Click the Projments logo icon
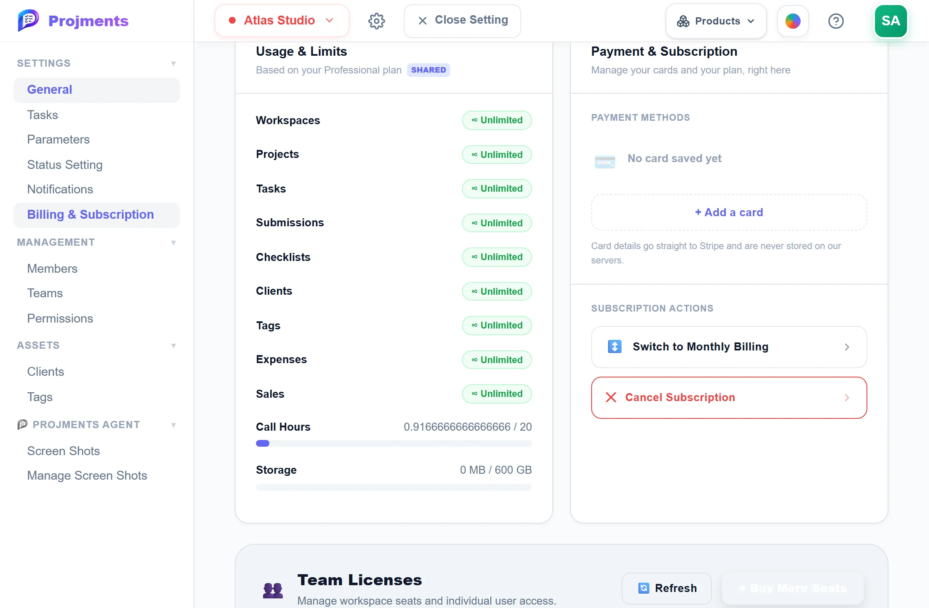Viewport: 929px width, 608px height. (x=28, y=20)
